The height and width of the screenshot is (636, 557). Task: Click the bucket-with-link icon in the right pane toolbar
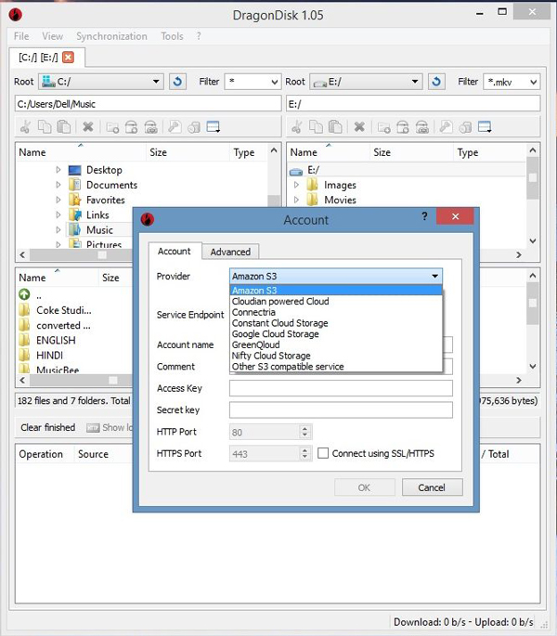422,127
